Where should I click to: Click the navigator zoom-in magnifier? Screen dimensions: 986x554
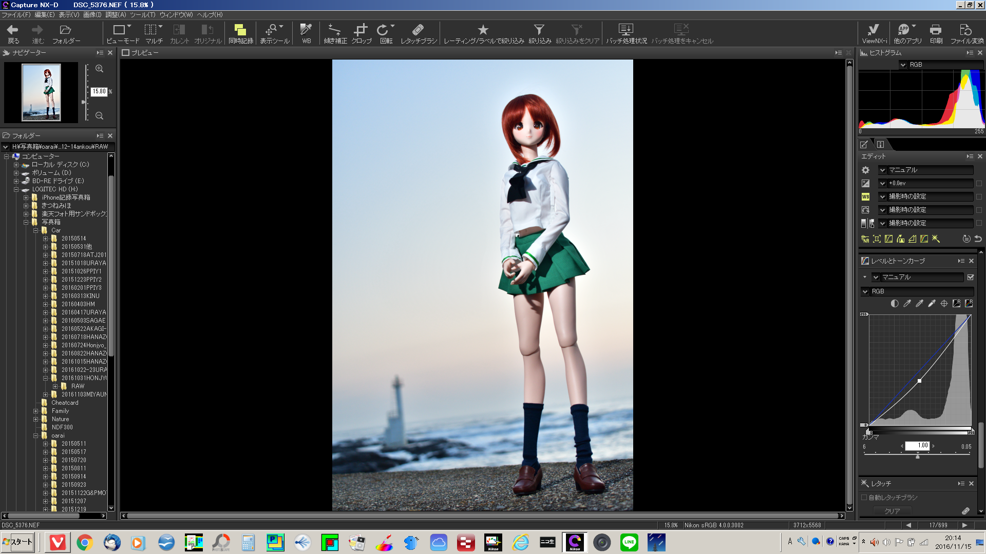coord(100,69)
